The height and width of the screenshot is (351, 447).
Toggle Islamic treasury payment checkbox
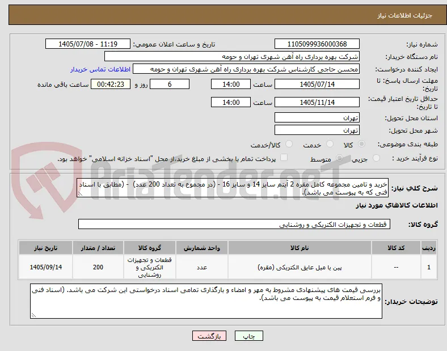tap(284, 158)
